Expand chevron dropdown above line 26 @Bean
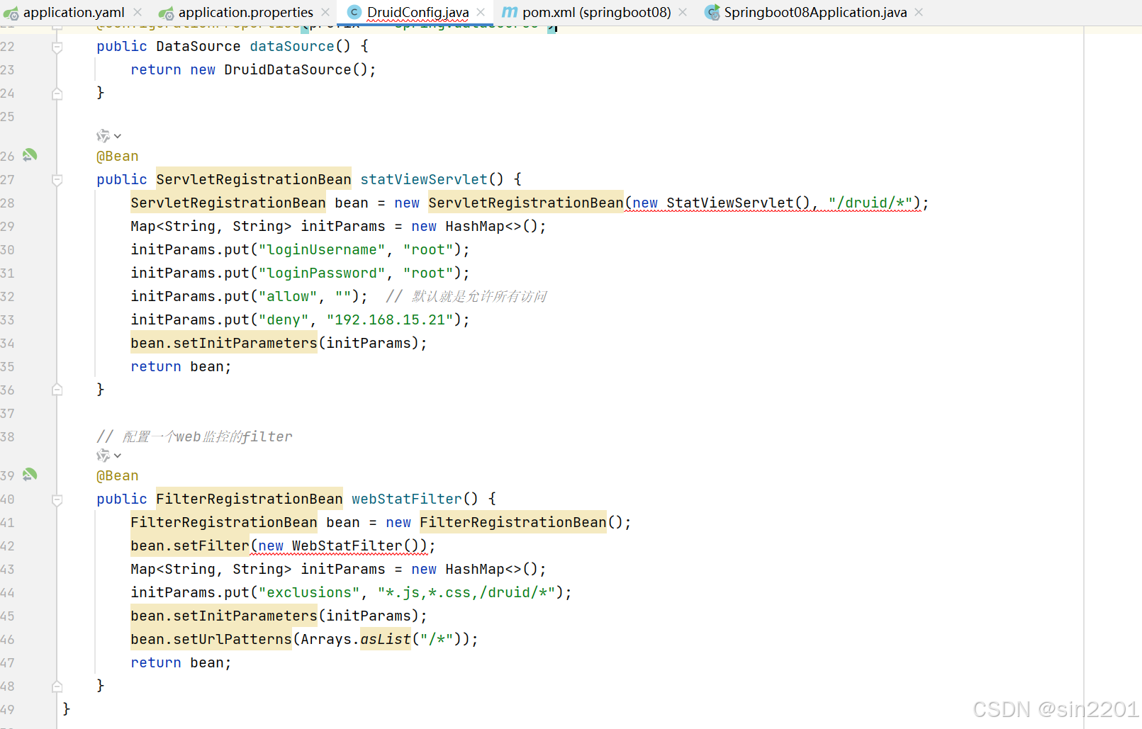Image resolution: width=1142 pixels, height=729 pixels. [118, 136]
